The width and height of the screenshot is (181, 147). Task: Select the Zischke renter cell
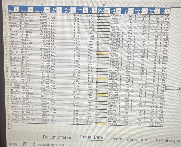(15, 31)
